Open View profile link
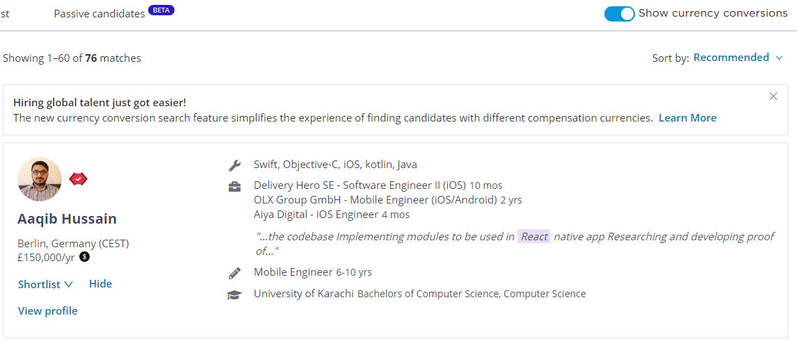Viewport: 797px width, 341px height. coord(48,311)
